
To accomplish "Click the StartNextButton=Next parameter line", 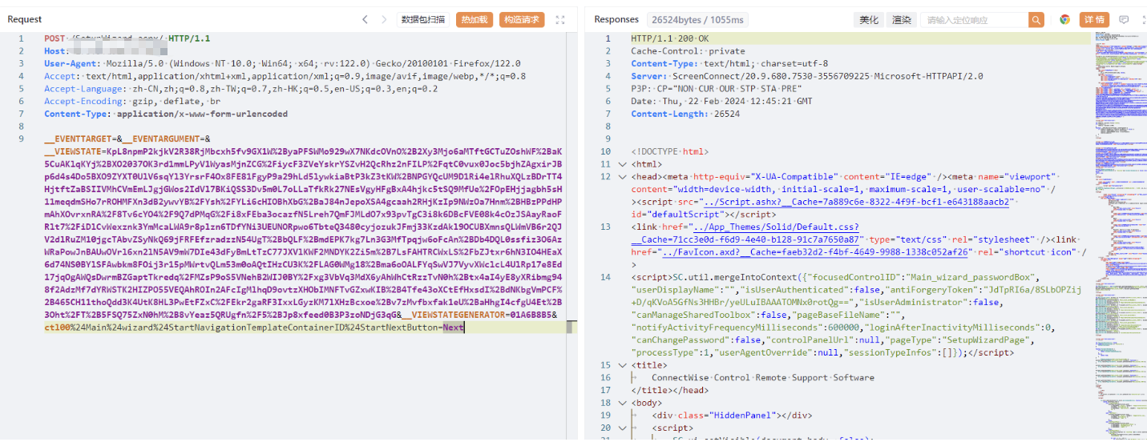I will [254, 327].
